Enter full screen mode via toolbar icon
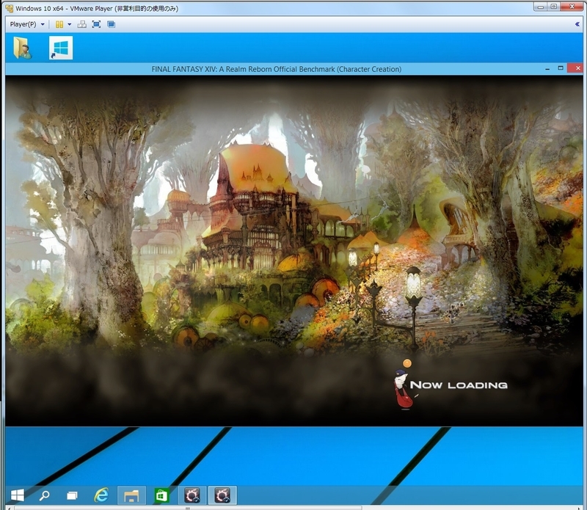The height and width of the screenshot is (510, 587). click(x=96, y=24)
